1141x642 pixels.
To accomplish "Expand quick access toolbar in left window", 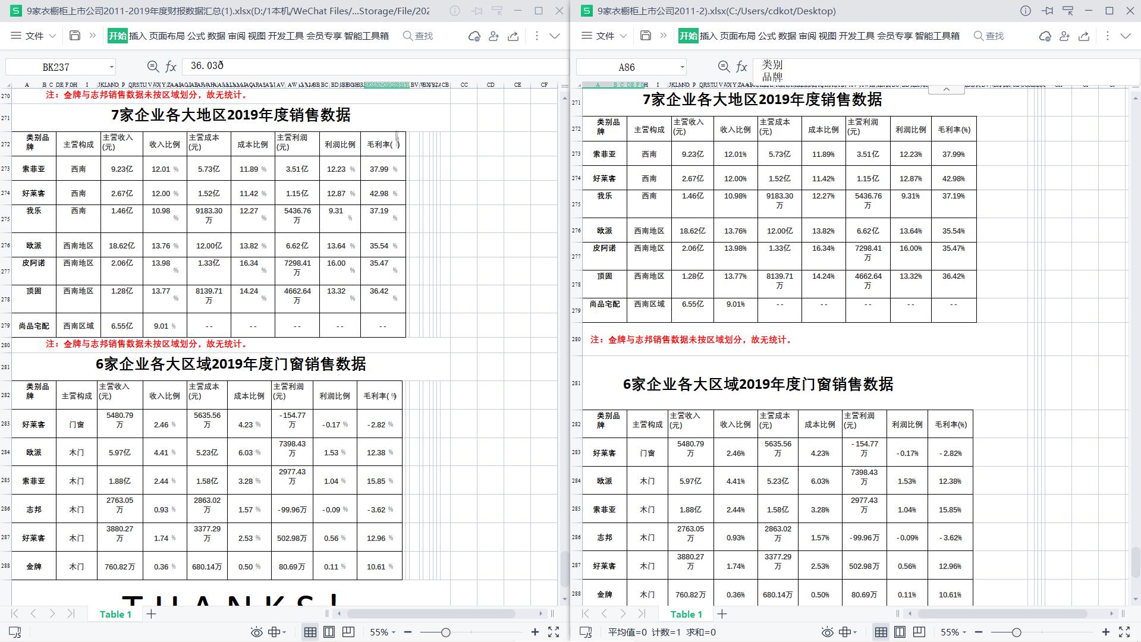I will tap(92, 36).
